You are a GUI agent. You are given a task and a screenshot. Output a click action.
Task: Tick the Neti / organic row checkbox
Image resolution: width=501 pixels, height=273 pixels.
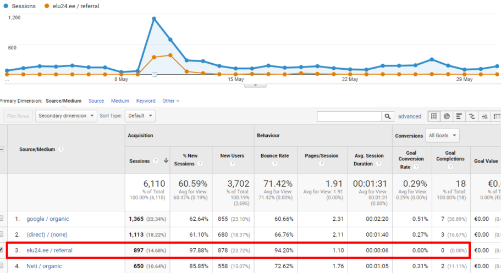(x=1, y=266)
